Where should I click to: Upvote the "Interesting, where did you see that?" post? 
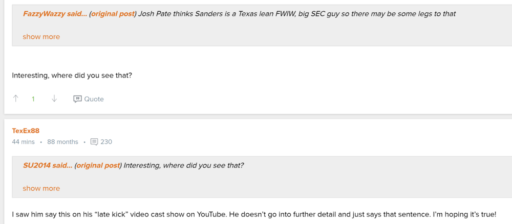pos(16,99)
